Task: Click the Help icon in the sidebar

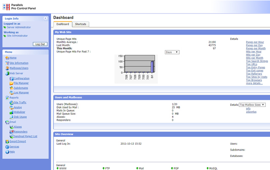Action: pyautogui.click(x=7, y=151)
